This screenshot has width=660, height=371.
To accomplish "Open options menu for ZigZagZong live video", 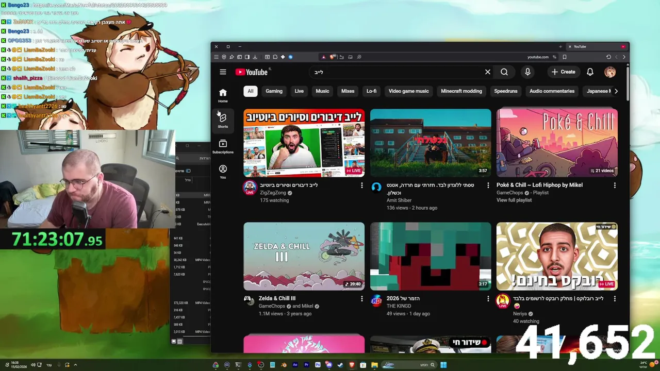I will [x=361, y=185].
